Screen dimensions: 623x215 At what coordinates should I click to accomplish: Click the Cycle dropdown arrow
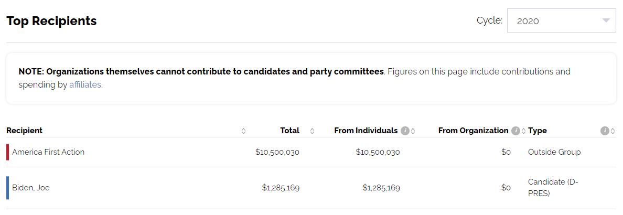(x=606, y=20)
